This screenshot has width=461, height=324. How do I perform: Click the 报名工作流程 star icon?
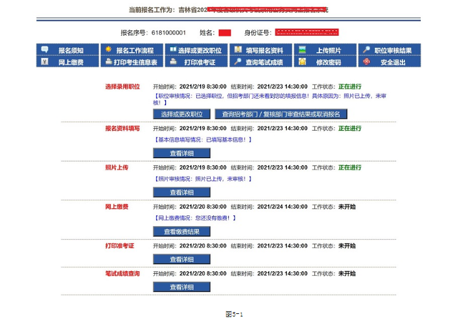click(x=109, y=50)
